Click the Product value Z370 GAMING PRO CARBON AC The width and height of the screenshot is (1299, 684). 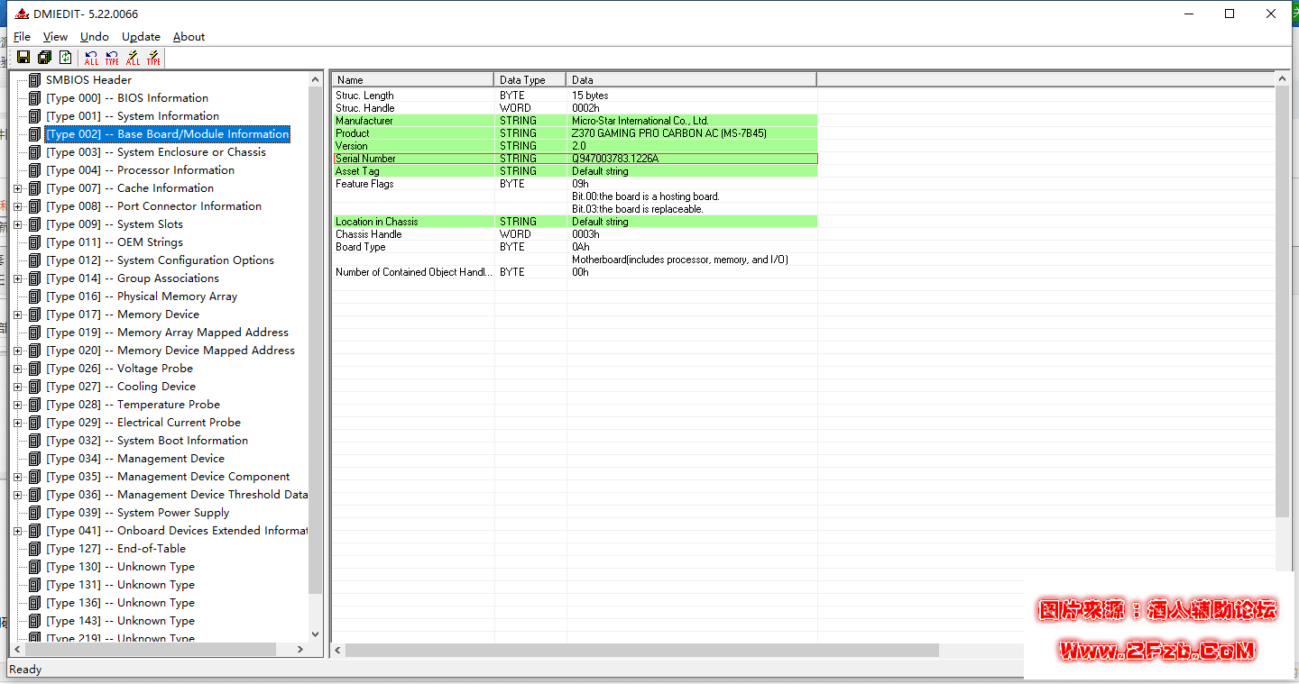[668, 133]
